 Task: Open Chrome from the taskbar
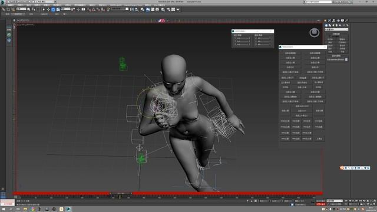[32, 210]
